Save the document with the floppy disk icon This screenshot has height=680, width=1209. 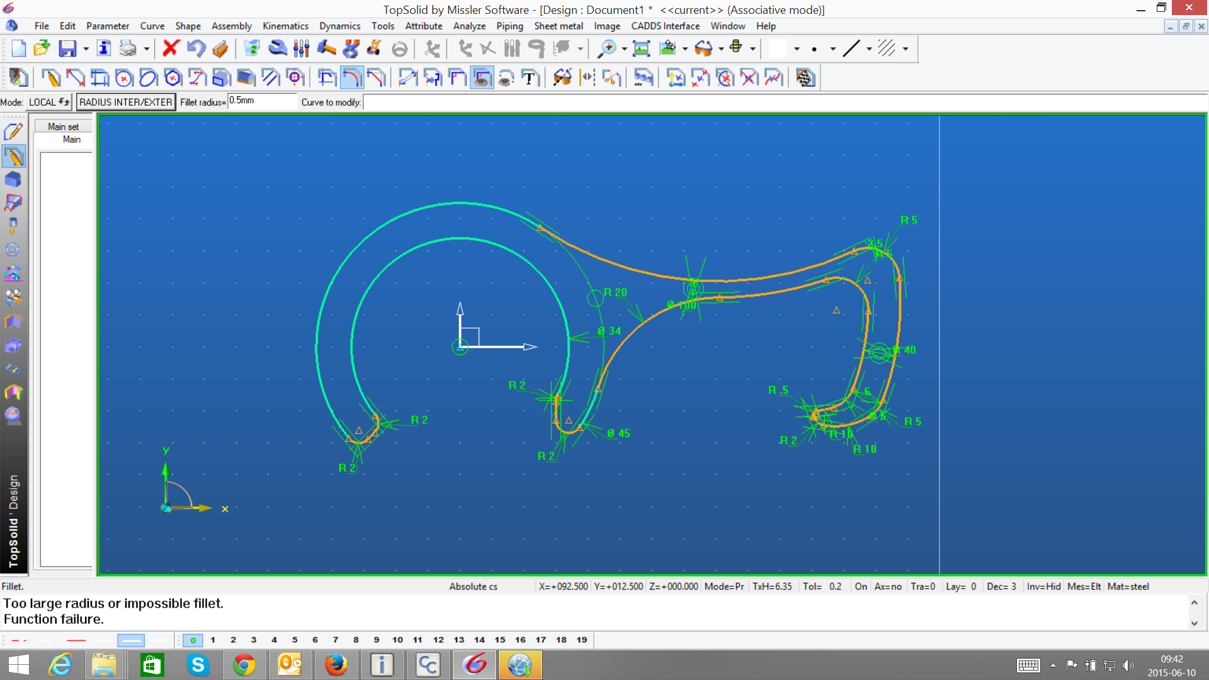67,48
